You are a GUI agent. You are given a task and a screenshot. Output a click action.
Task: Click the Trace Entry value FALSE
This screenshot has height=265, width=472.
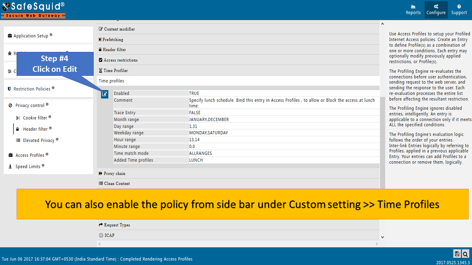[x=195, y=113]
